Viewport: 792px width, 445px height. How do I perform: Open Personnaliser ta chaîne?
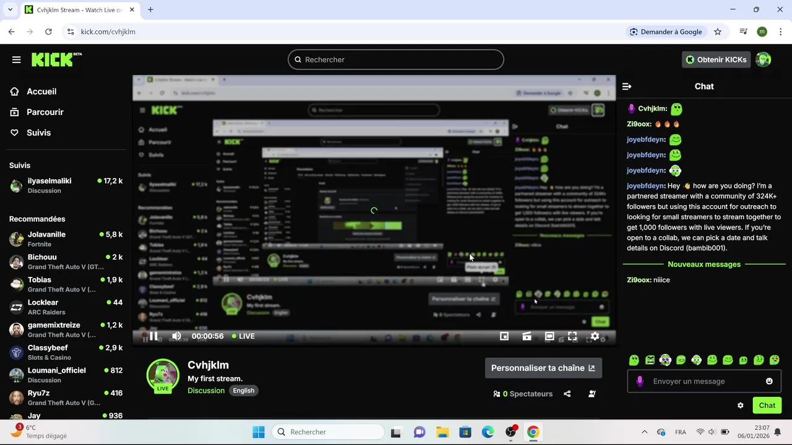click(x=543, y=368)
